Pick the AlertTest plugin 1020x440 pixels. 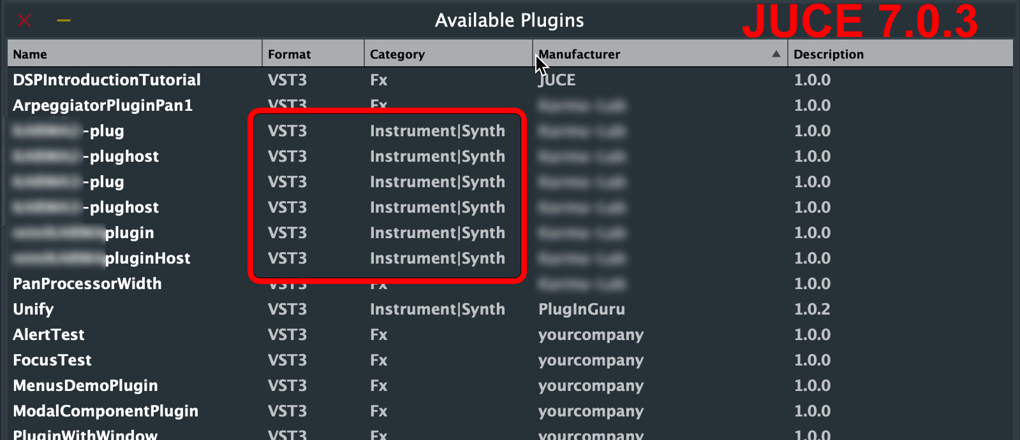[48, 335]
